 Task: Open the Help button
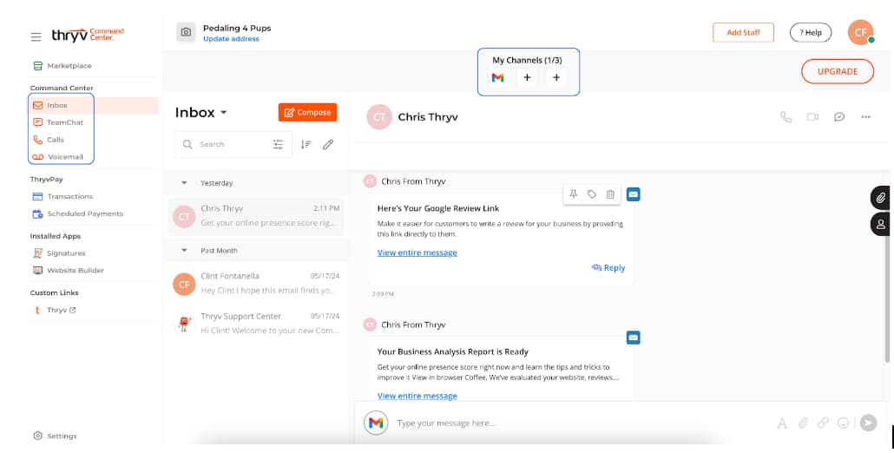pos(810,32)
